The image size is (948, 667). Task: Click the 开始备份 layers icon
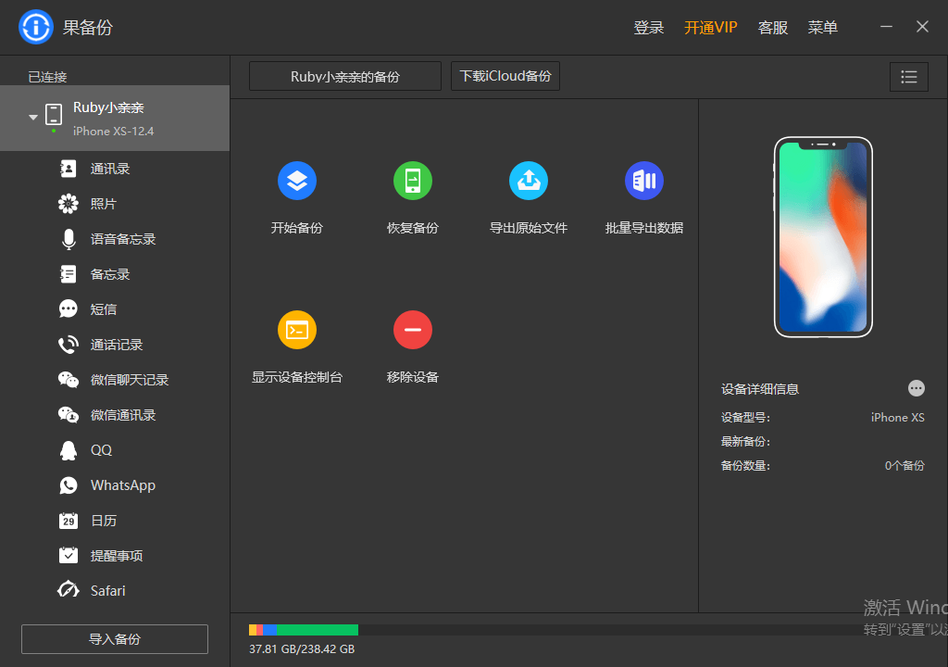[297, 181]
